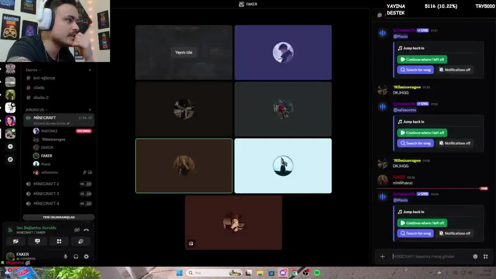
Task: Click Search for song in 01:21 message
Action: click(415, 70)
